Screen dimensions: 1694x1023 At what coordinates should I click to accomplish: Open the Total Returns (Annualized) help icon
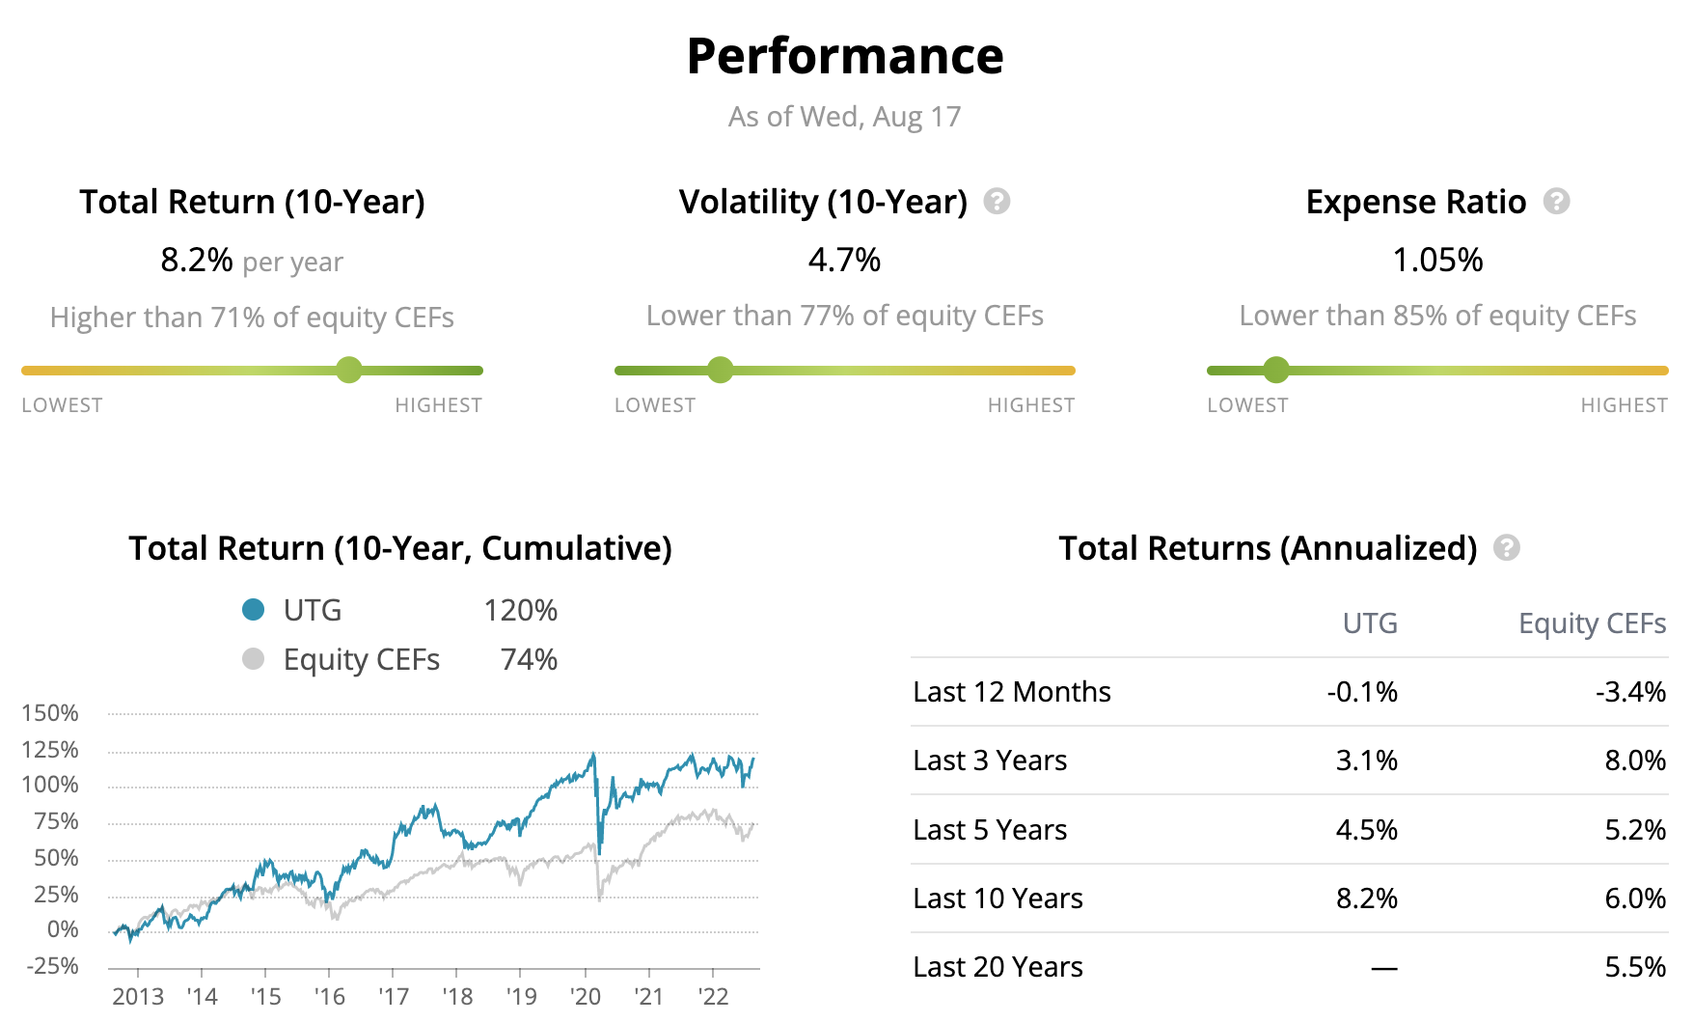(x=1506, y=548)
